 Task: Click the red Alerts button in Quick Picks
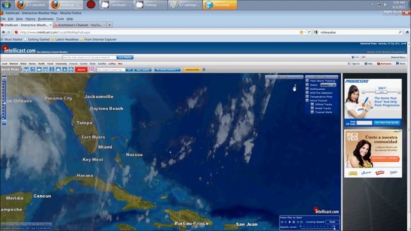click(x=82, y=70)
